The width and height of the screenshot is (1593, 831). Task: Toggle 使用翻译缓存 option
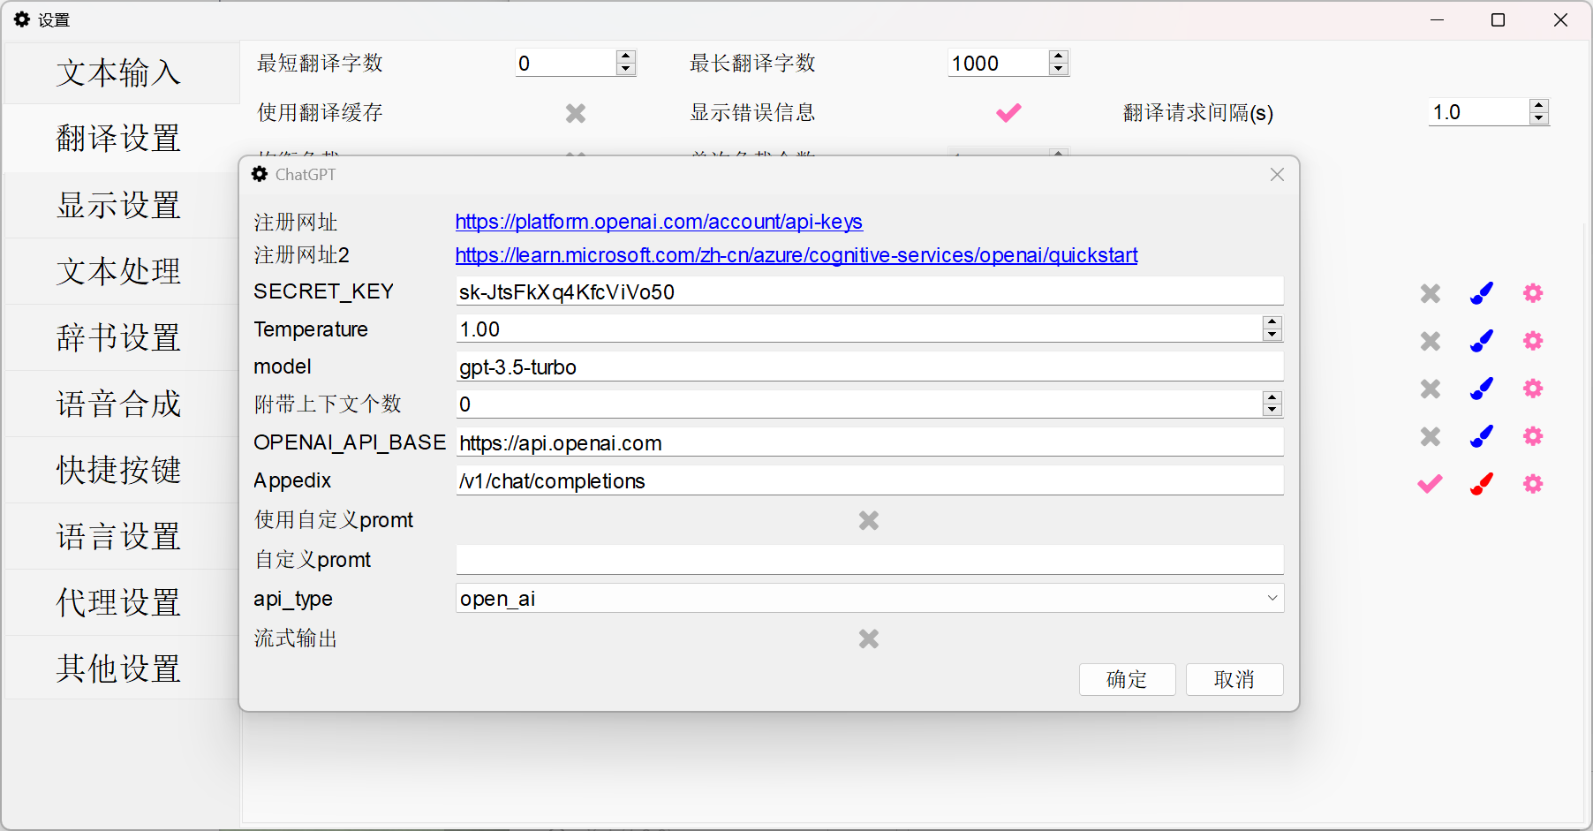(x=576, y=113)
